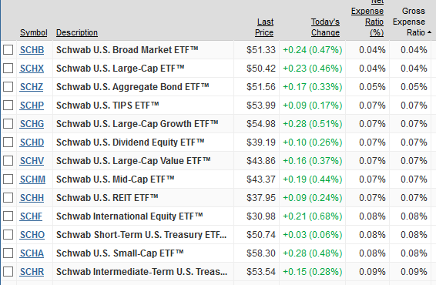Follow the SCHM ticker link

coord(32,179)
